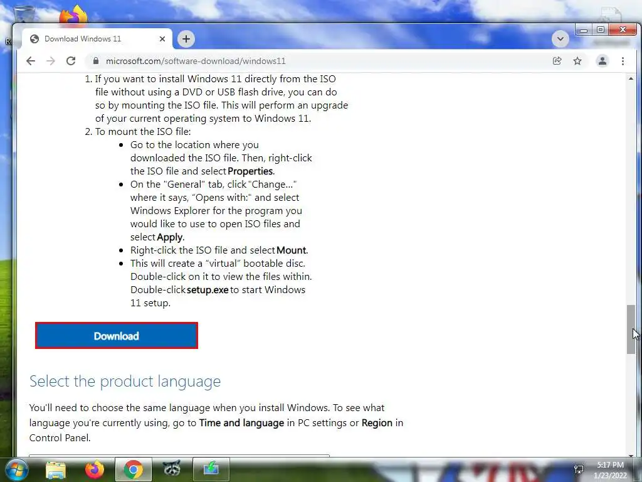Click the 'To mount the ISO file:' line
Screen dimensions: 642x482
(143, 132)
